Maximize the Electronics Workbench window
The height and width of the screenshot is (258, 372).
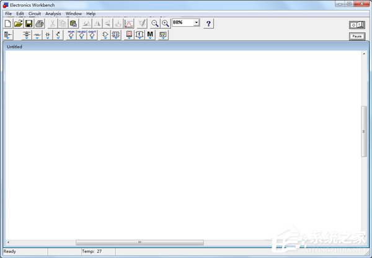[x=349, y=4]
